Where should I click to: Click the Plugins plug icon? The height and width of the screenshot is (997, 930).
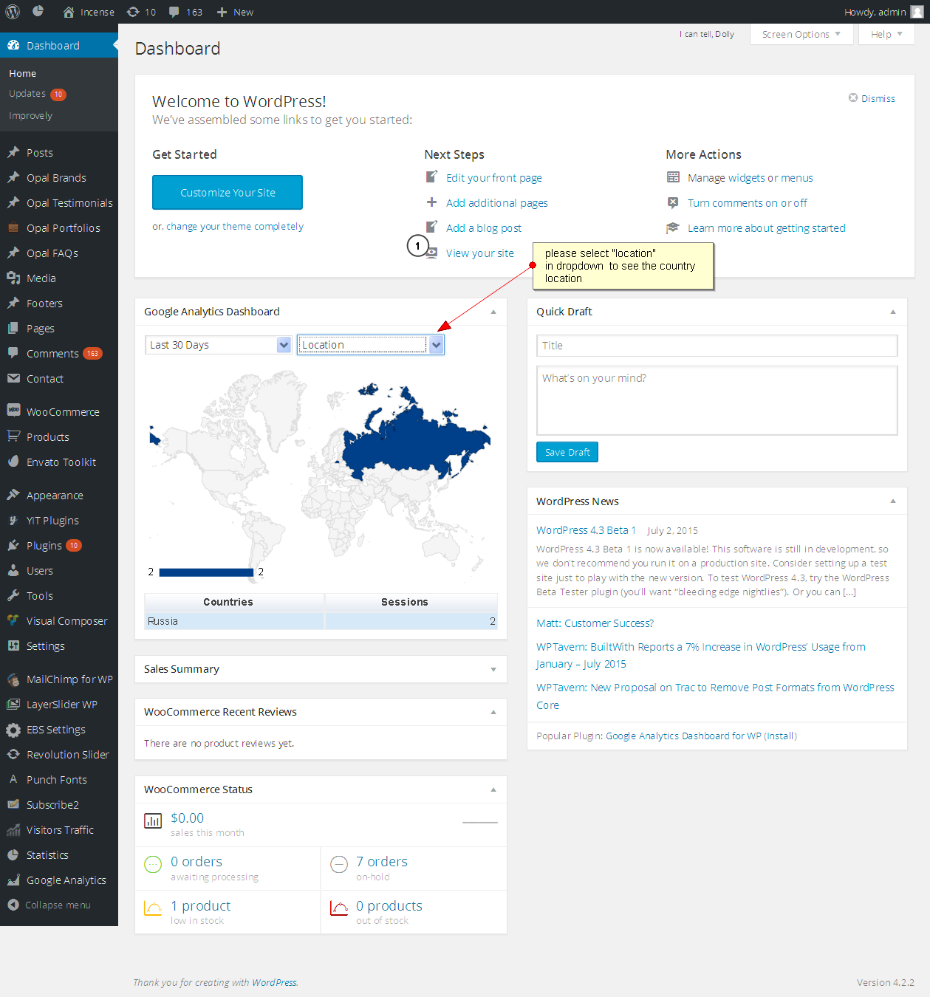[x=13, y=545]
